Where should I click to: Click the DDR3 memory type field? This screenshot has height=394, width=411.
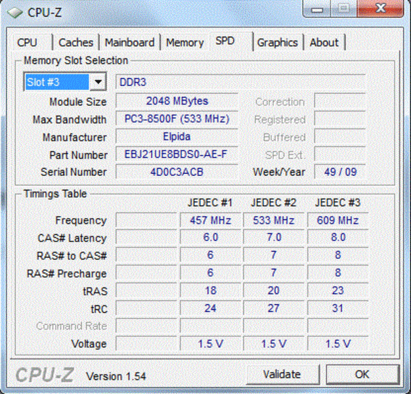(240, 82)
